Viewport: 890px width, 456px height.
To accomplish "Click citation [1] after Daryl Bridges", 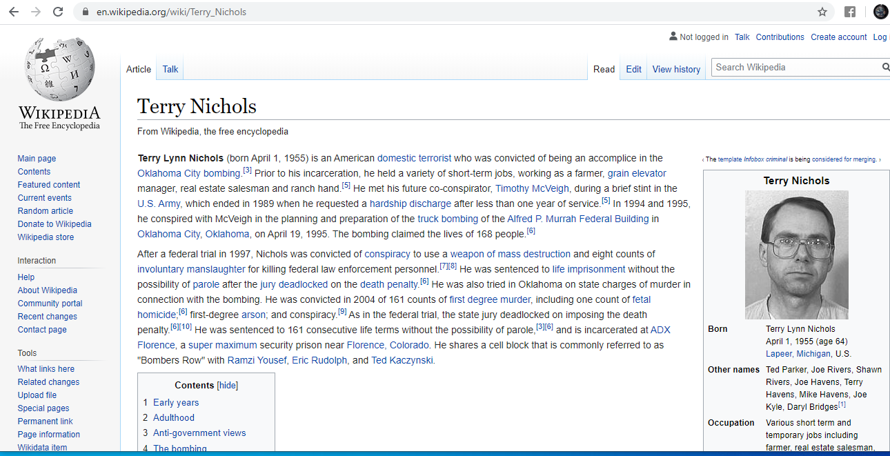I will click(842, 405).
